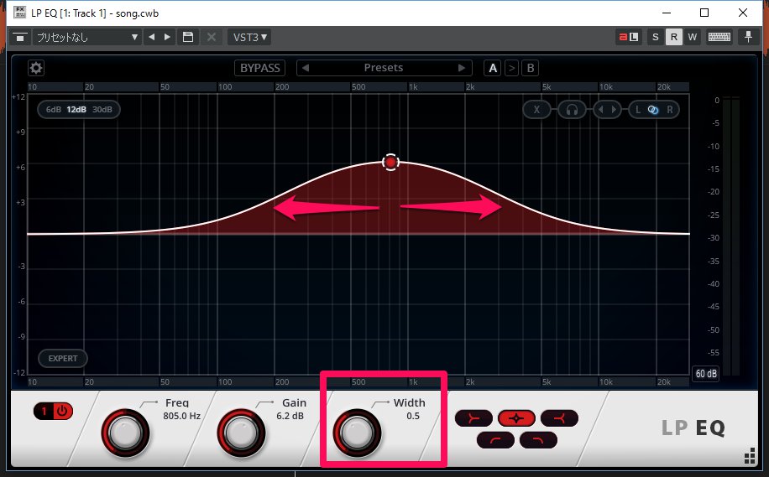Choose the high-pass filter shape
The image size is (769, 477).
(495, 439)
